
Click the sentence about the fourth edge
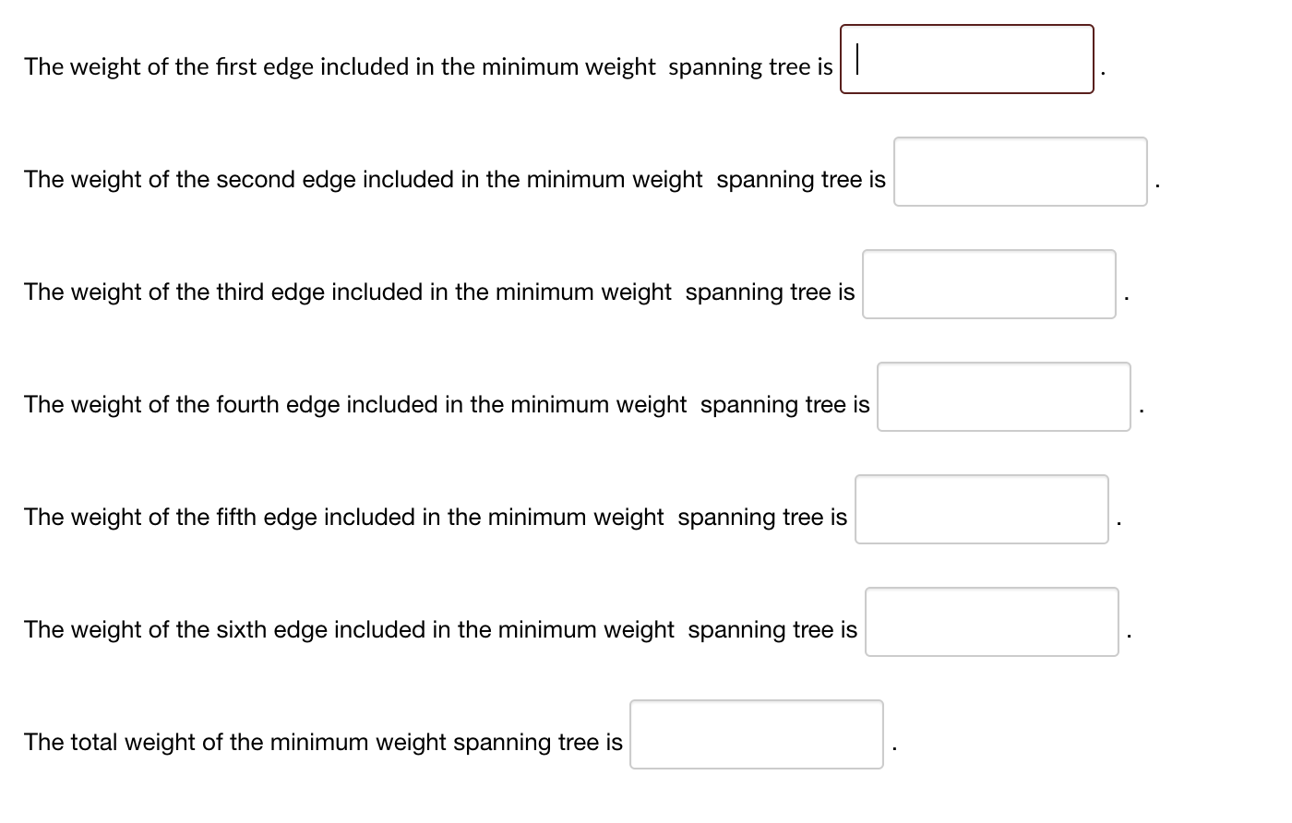(x=447, y=404)
